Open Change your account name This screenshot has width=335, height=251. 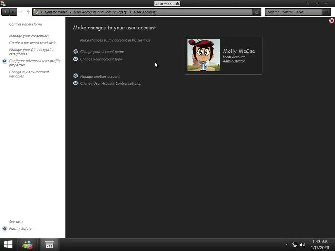click(x=102, y=52)
